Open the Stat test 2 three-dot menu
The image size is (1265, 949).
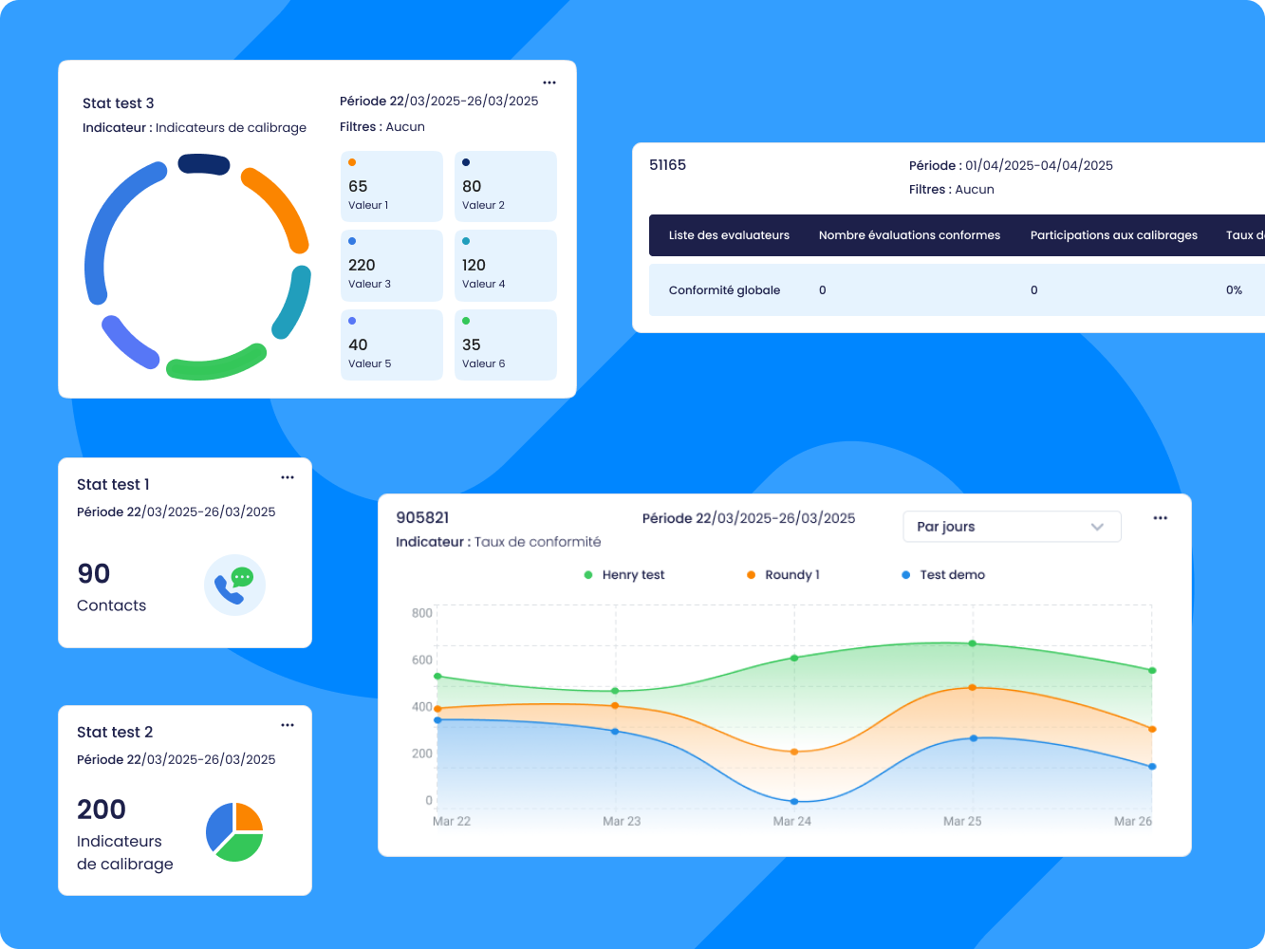(288, 725)
